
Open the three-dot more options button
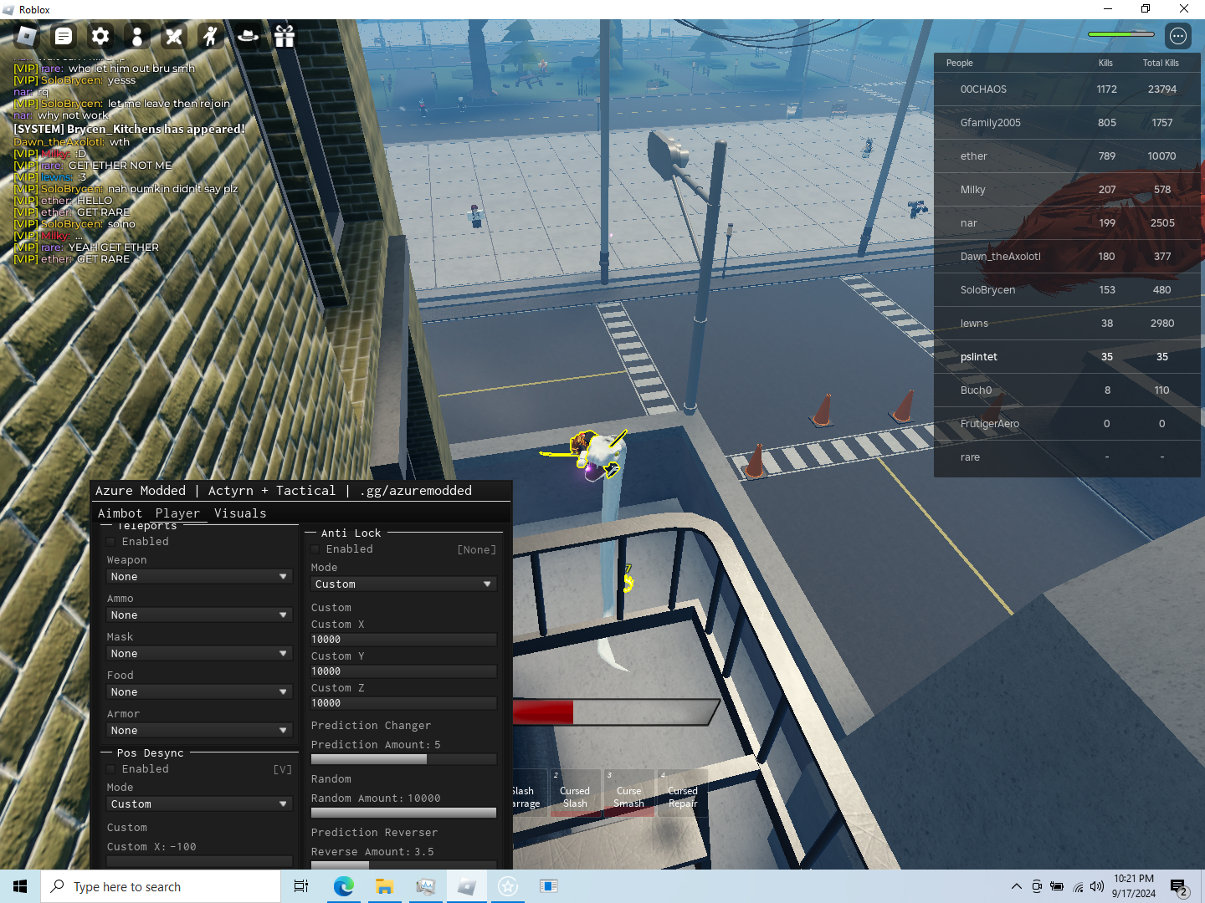(x=1178, y=36)
